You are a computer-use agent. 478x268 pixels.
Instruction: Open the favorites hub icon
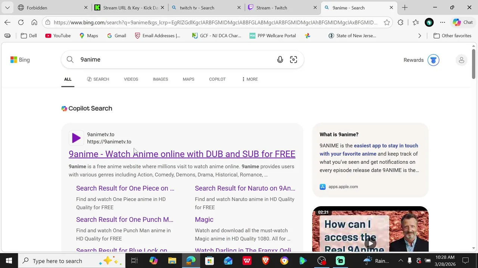click(x=416, y=22)
